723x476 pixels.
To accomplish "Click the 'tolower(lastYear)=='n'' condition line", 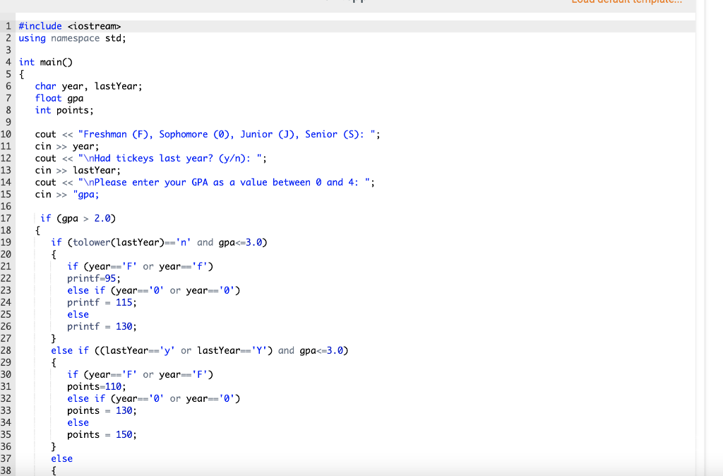I will click(x=159, y=242).
